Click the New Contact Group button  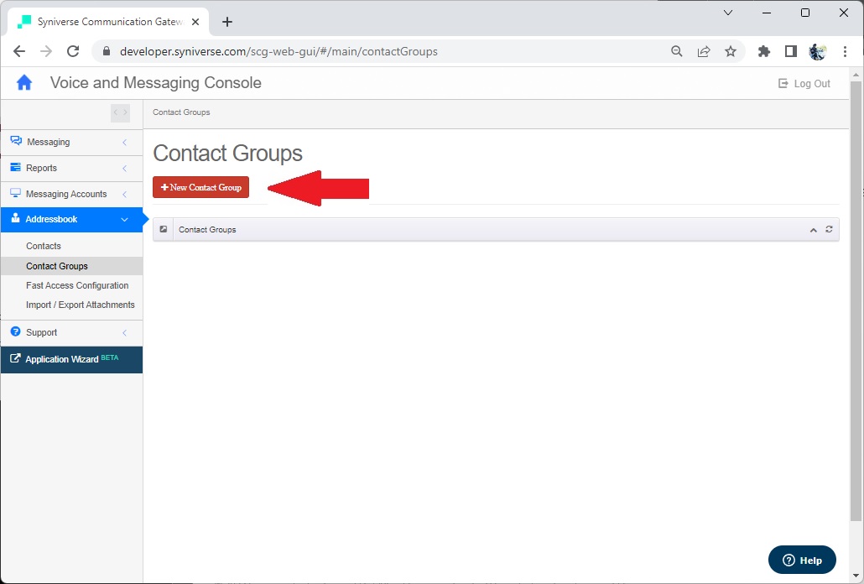(200, 187)
